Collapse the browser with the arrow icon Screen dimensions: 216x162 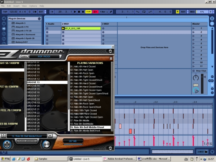tap(4, 18)
